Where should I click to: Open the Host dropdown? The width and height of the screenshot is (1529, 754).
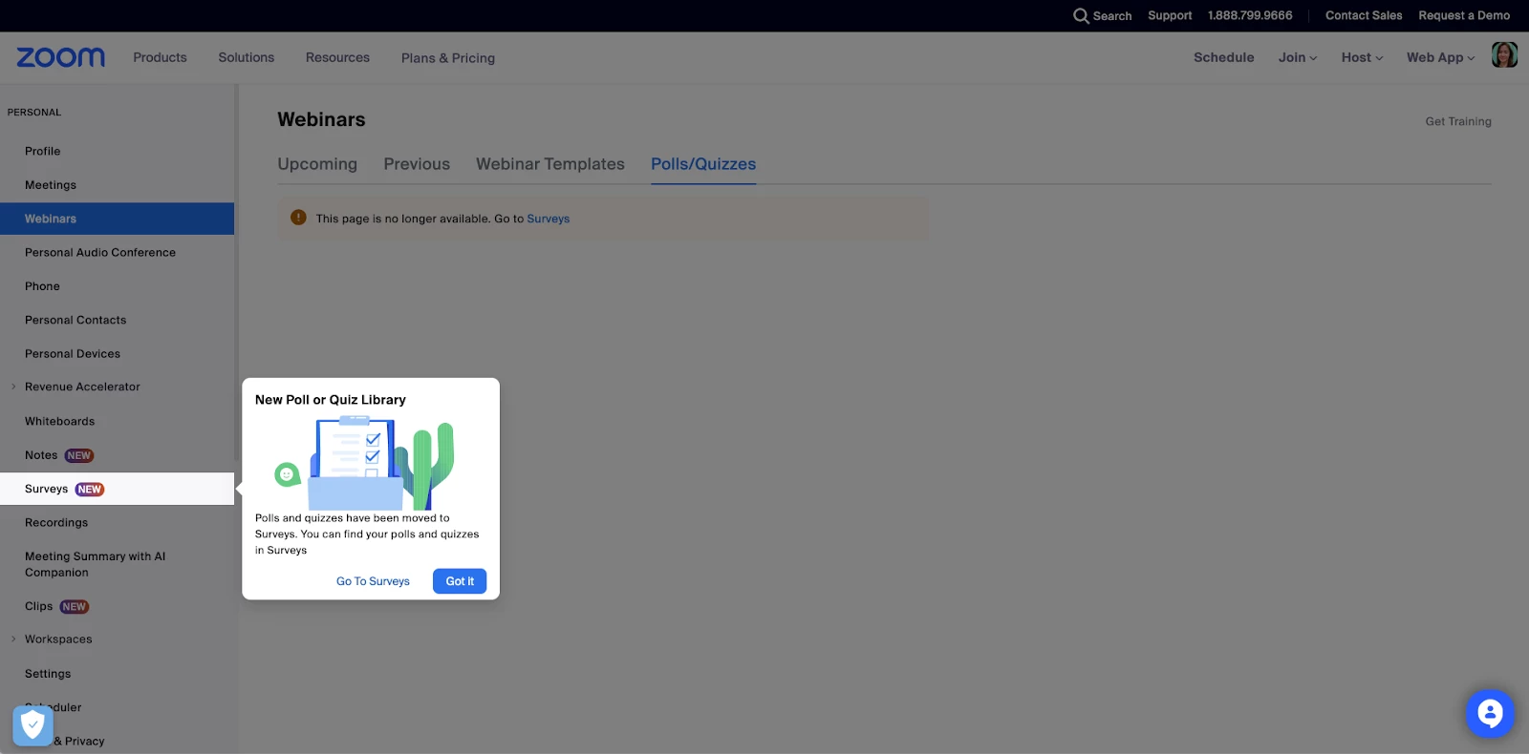[1362, 57]
